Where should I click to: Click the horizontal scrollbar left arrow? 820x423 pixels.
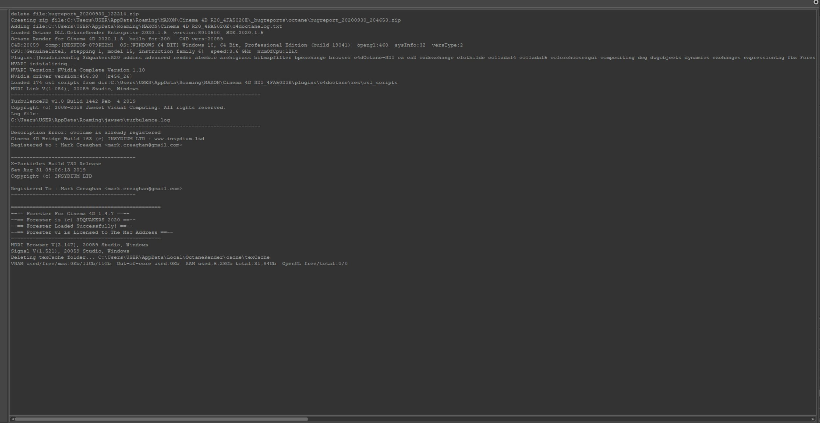click(12, 419)
